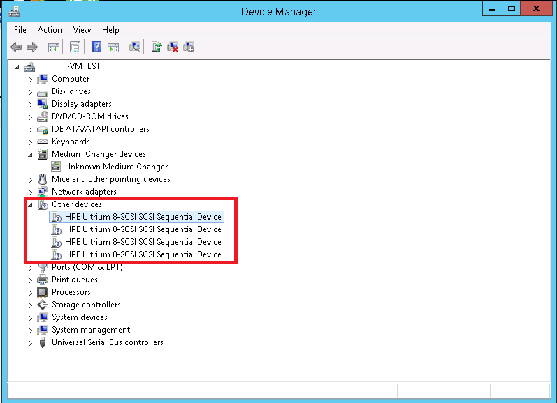The width and height of the screenshot is (557, 403).
Task: Select the IDE ATA/ATAPI controllers icon
Action: point(43,130)
